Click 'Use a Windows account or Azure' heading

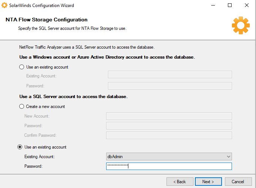pos(107,57)
